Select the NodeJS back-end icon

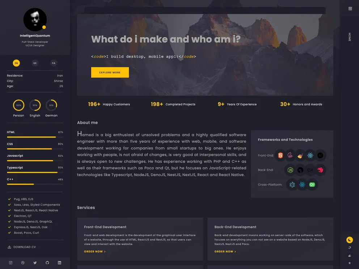coord(290,170)
